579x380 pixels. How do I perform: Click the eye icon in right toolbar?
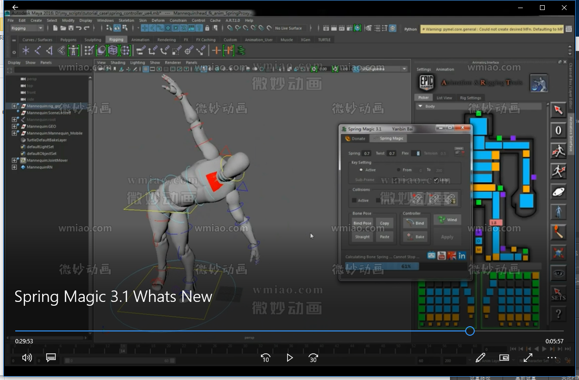click(x=558, y=273)
